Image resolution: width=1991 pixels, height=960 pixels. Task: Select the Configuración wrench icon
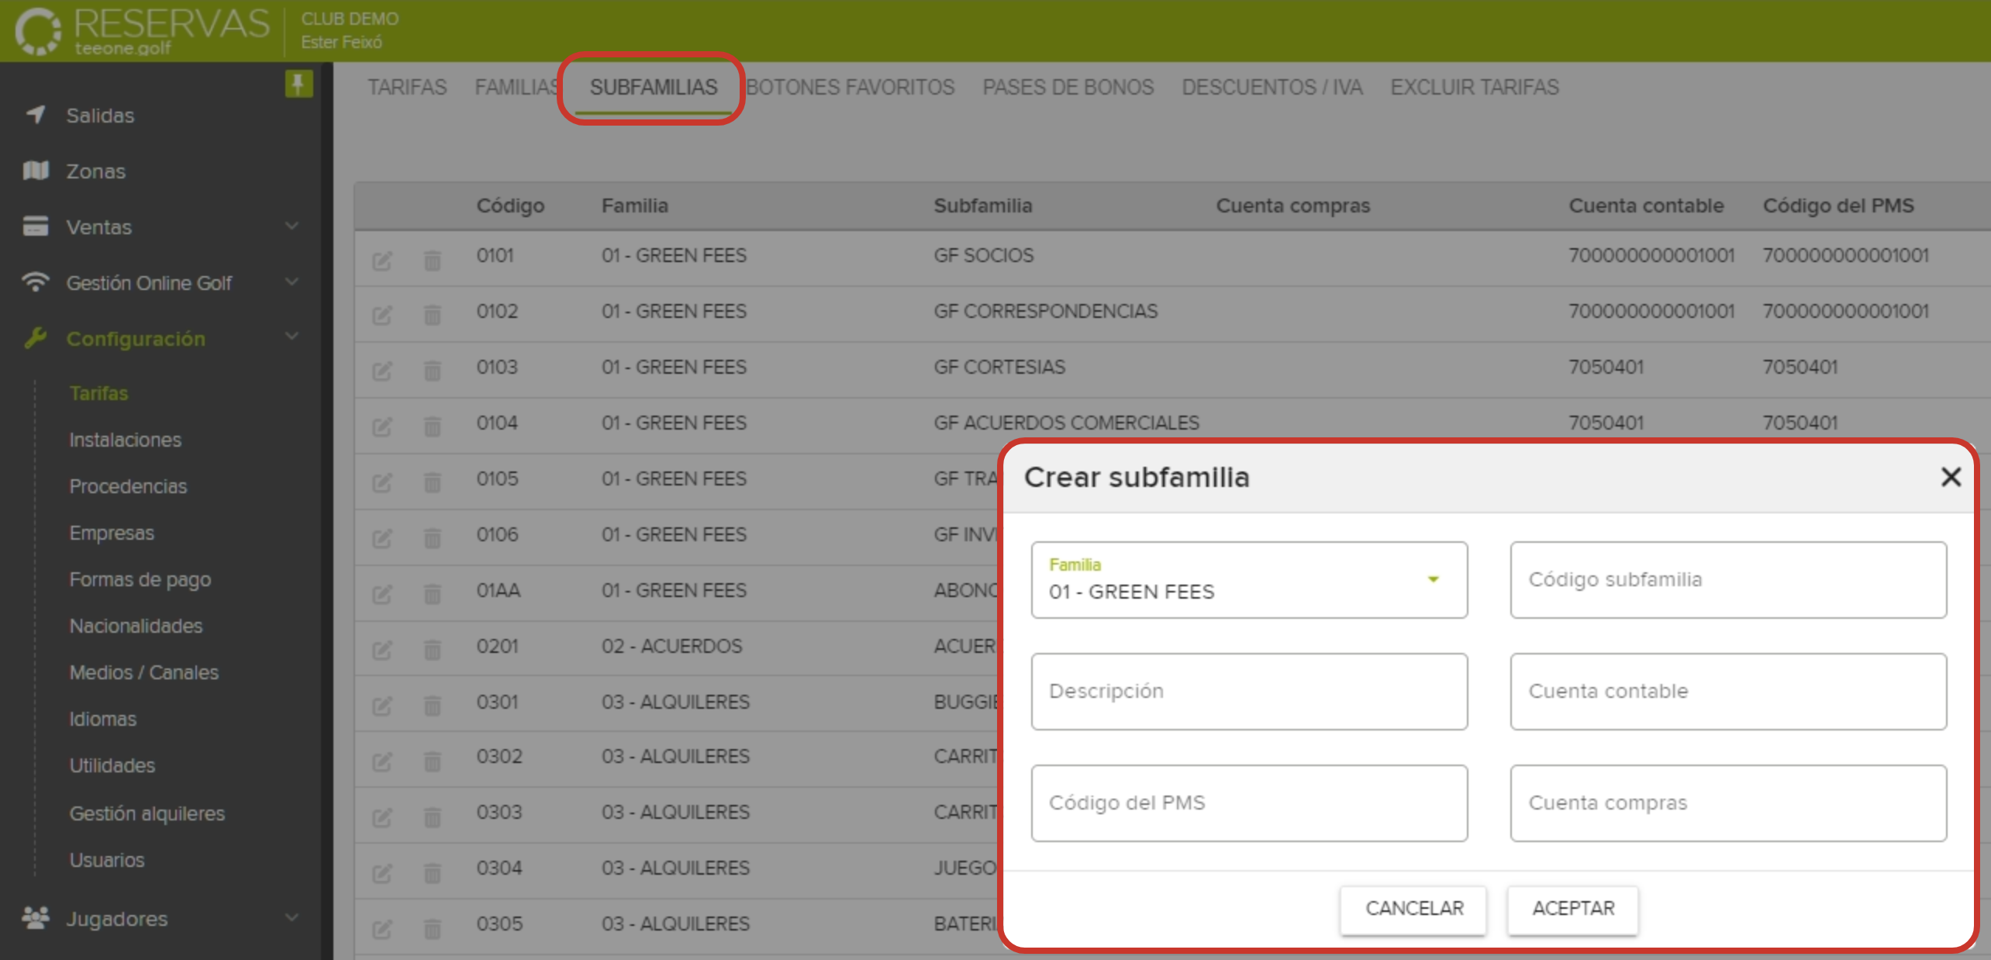(34, 338)
